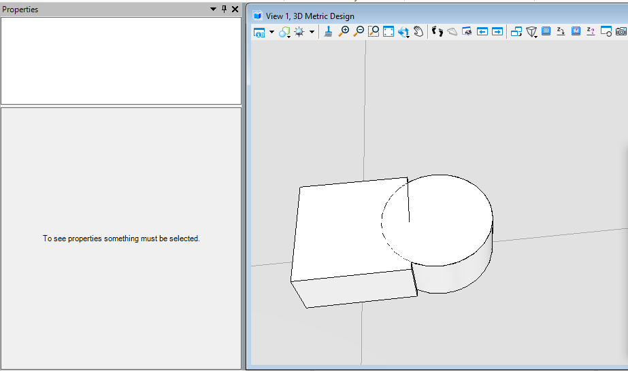The height and width of the screenshot is (371, 628).
Task: Click the Show Display Depth icon
Action: point(576,31)
